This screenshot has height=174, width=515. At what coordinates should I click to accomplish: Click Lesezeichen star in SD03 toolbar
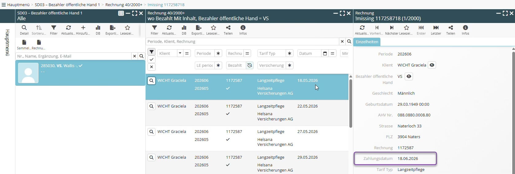(127, 30)
